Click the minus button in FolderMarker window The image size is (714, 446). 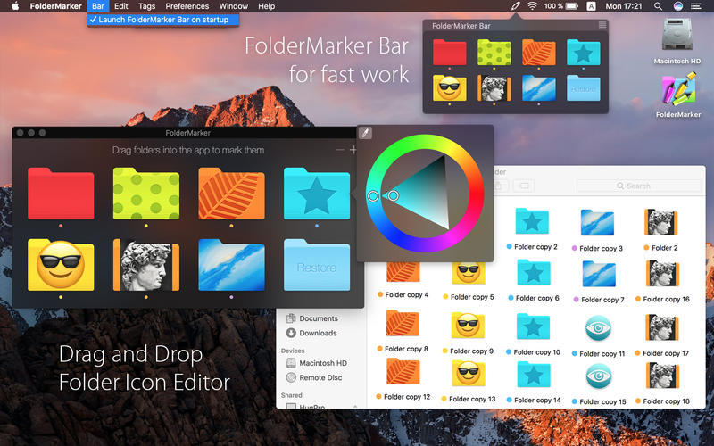pos(340,149)
